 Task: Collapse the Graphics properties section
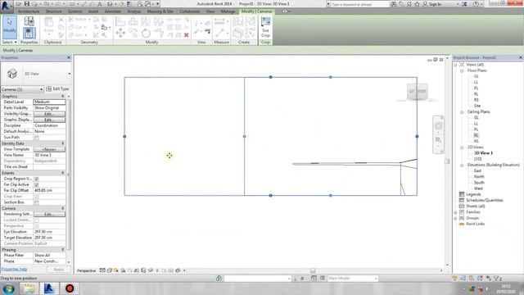click(x=62, y=97)
